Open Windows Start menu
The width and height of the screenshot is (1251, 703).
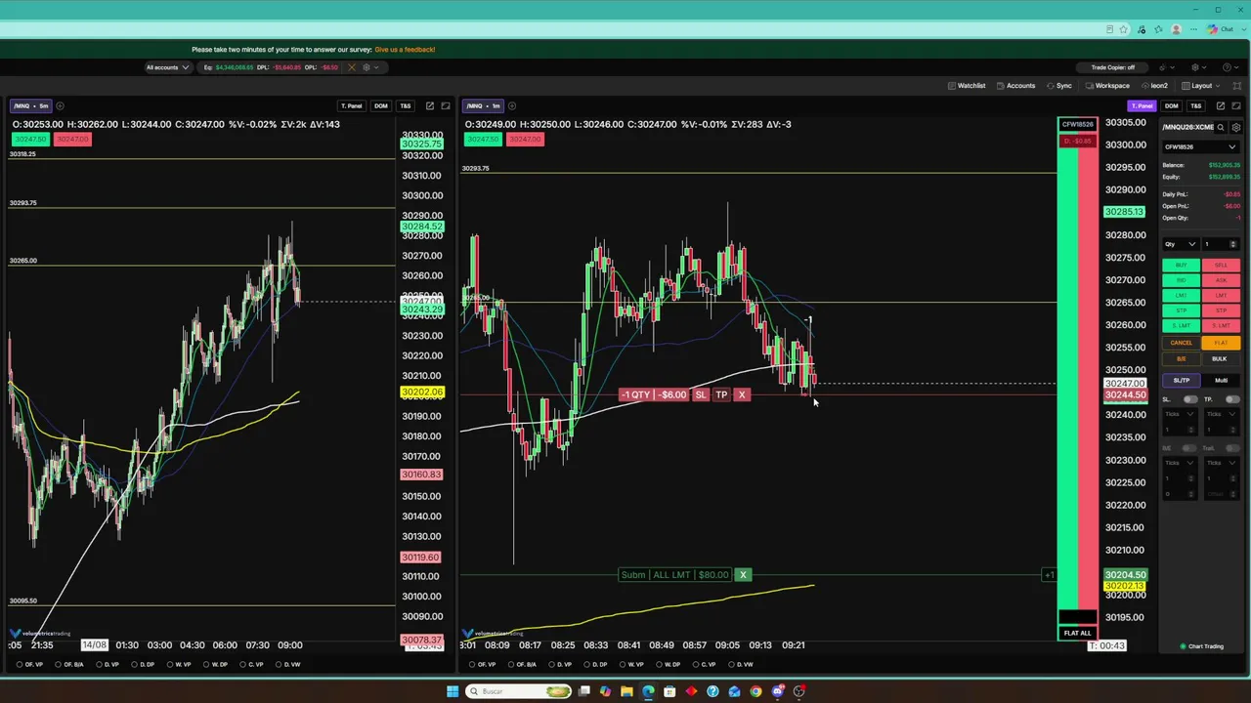[x=453, y=691]
